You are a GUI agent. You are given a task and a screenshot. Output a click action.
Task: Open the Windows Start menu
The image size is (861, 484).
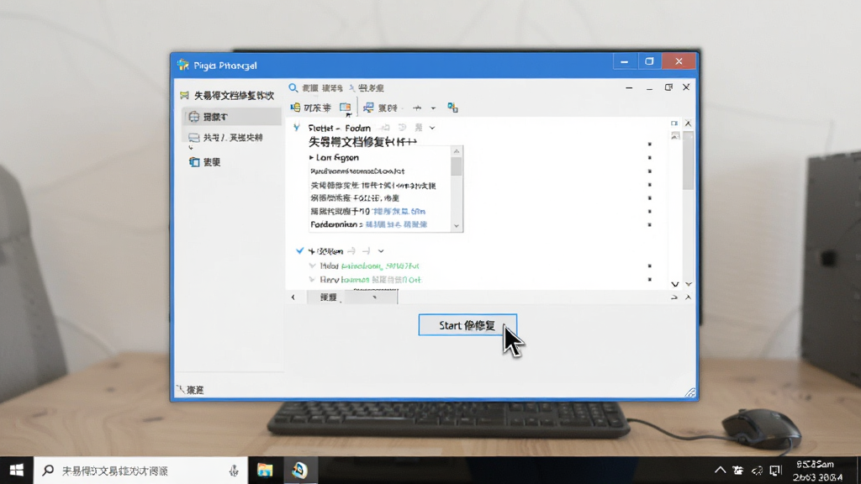coord(17,471)
